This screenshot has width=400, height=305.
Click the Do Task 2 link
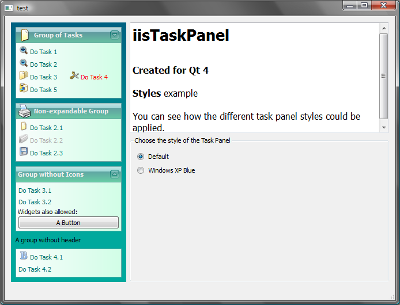44,64
